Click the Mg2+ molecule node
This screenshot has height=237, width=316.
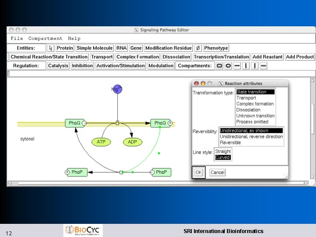[x=117, y=89]
